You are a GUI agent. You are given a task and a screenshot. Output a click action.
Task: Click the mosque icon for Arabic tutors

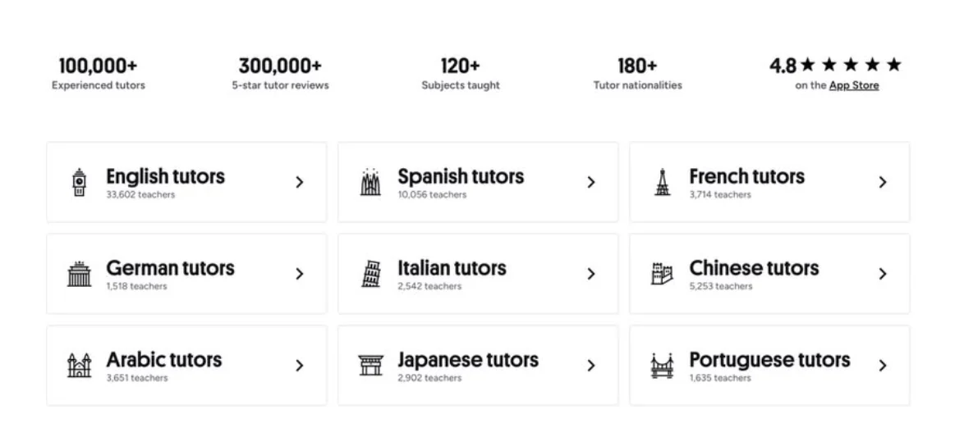79,366
